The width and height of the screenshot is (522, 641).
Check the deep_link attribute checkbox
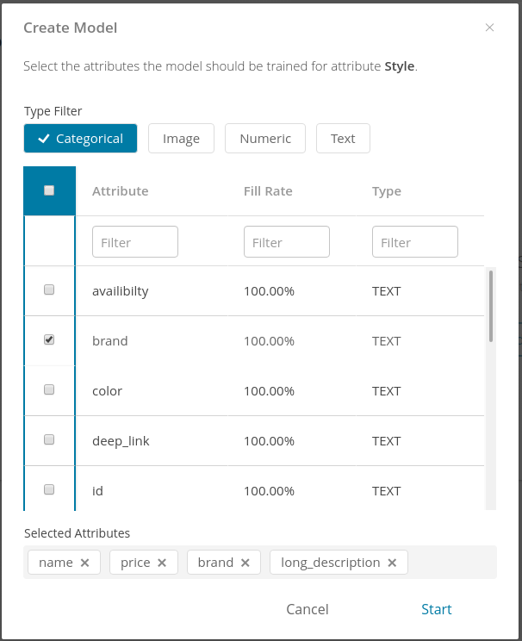[49, 439]
